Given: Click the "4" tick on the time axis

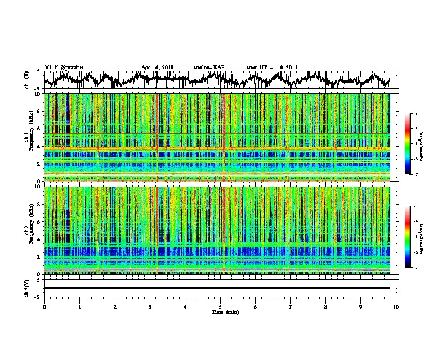Looking at the screenshot, I should tap(185, 307).
